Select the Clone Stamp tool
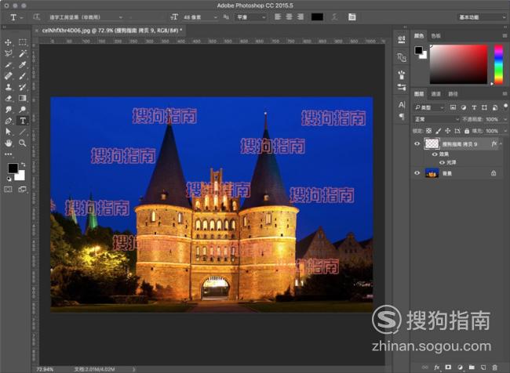The width and height of the screenshot is (510, 373). click(x=8, y=87)
